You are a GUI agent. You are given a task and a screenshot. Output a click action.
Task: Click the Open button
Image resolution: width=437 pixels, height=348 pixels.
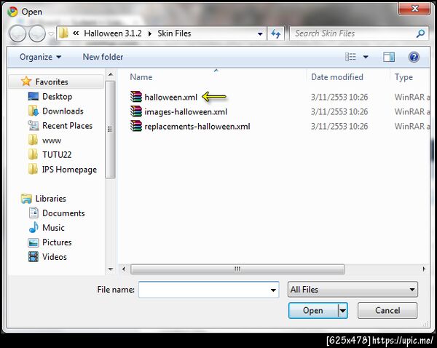[313, 310]
